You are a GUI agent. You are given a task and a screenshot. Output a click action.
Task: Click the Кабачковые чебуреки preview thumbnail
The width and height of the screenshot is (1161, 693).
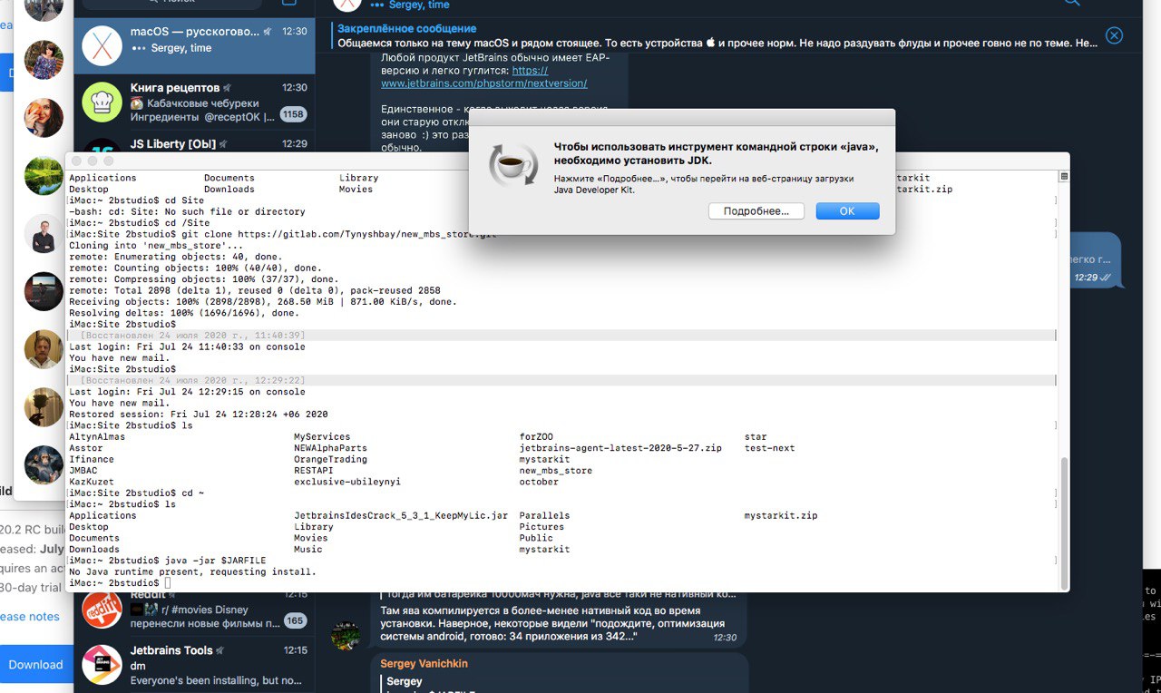click(137, 102)
